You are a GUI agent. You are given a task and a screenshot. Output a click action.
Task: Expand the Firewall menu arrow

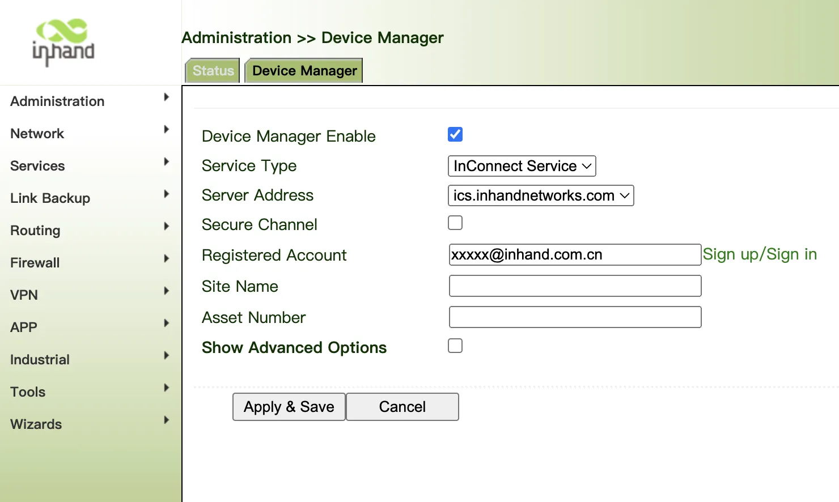click(x=166, y=258)
